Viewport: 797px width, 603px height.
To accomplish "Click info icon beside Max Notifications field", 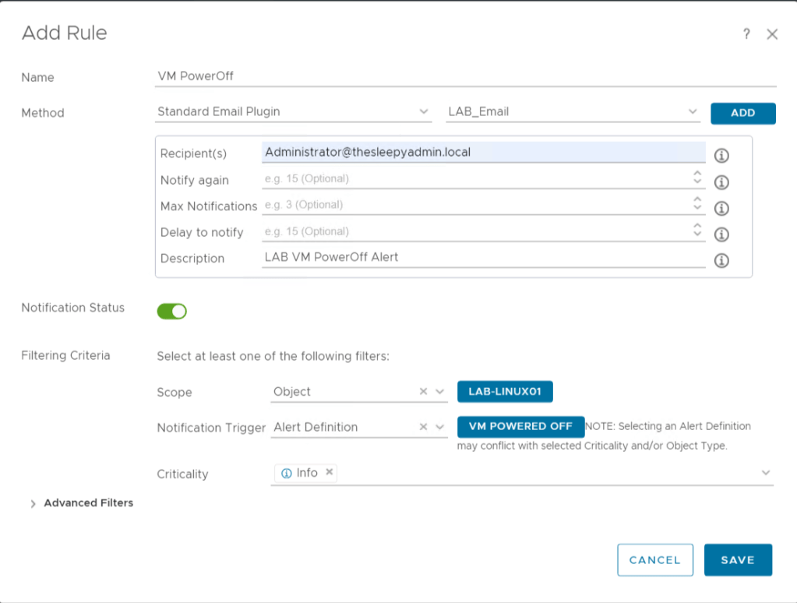I will (721, 209).
